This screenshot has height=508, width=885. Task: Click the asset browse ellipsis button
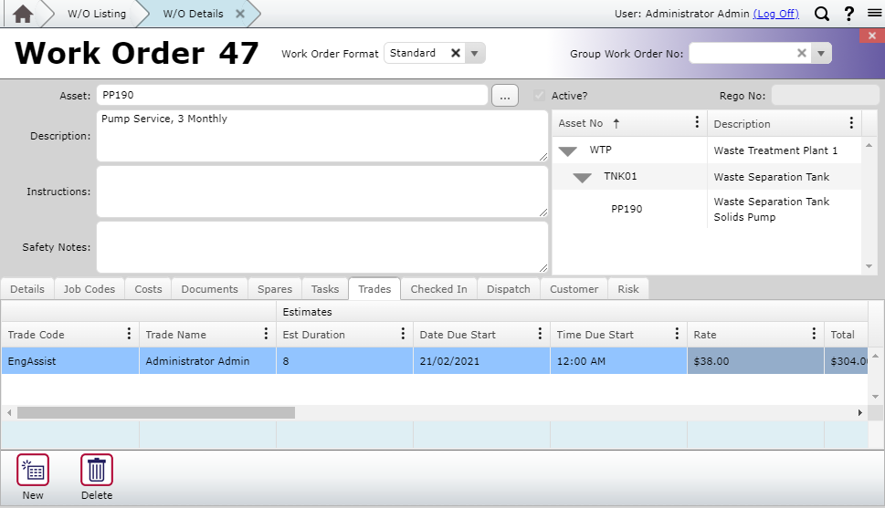click(x=505, y=96)
